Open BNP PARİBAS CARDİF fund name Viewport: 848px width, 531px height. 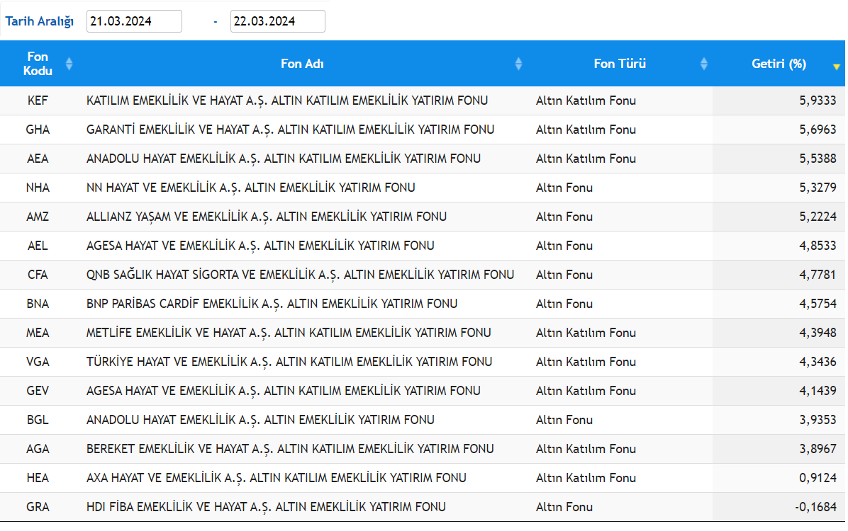tap(272, 304)
